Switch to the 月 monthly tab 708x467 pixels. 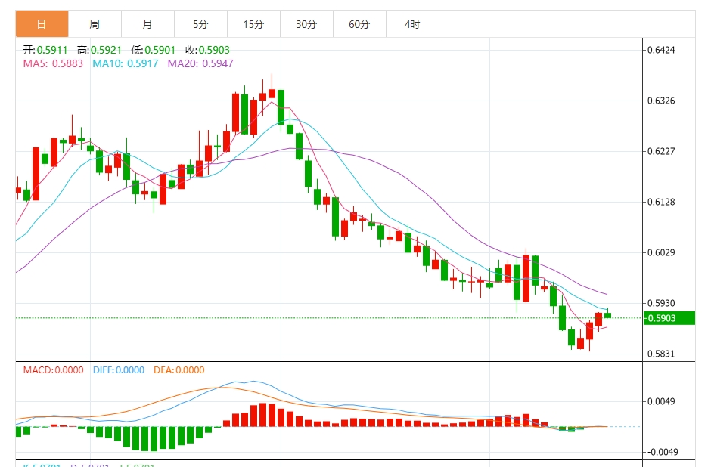(x=147, y=24)
